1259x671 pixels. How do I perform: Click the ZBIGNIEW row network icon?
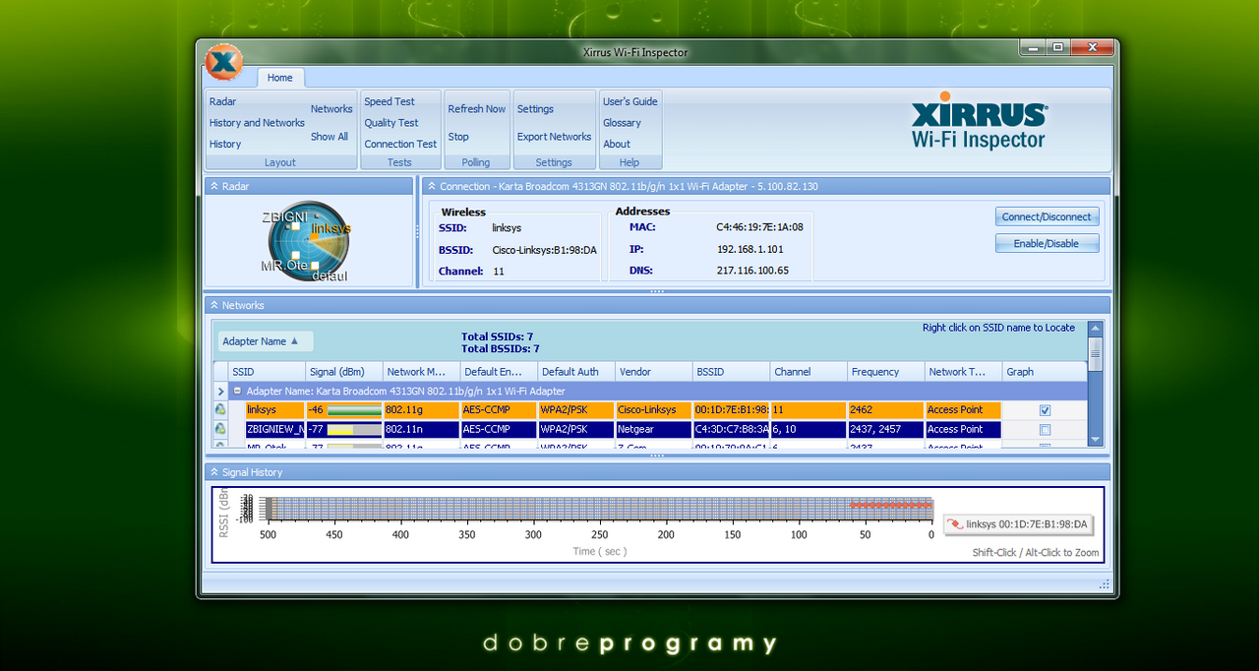coord(221,429)
